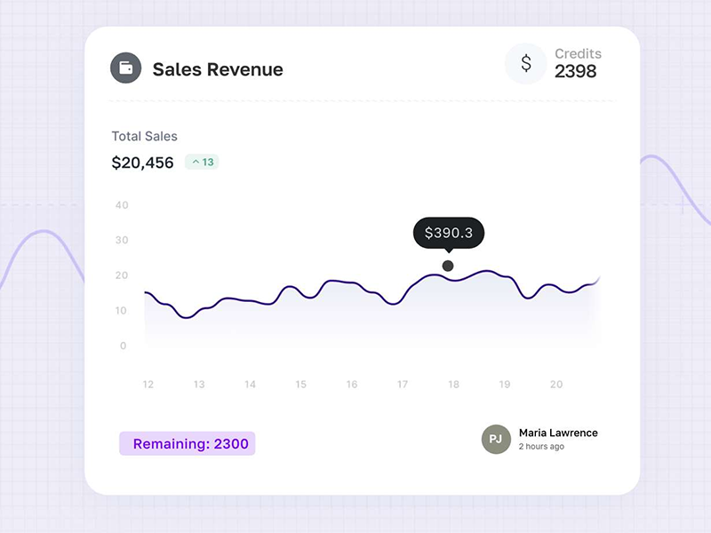Click the $20,456 total amount
This screenshot has height=533, width=711.
coord(142,163)
